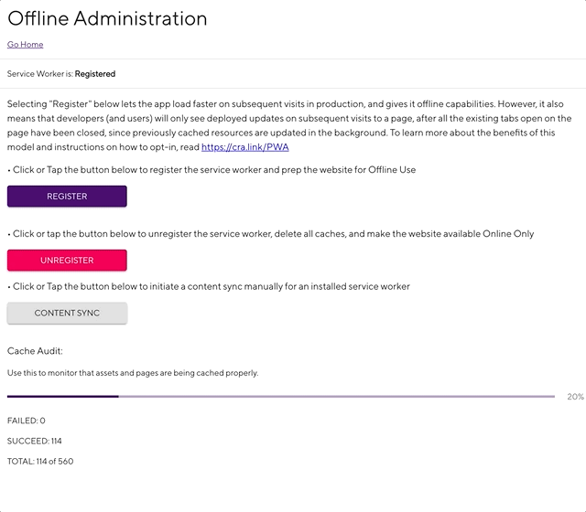
Task: Click the SUCCEED: 114 counter
Action: 34,441
